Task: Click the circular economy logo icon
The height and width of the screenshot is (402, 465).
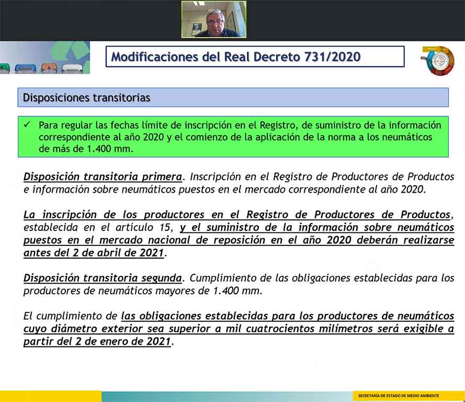Action: 438,60
